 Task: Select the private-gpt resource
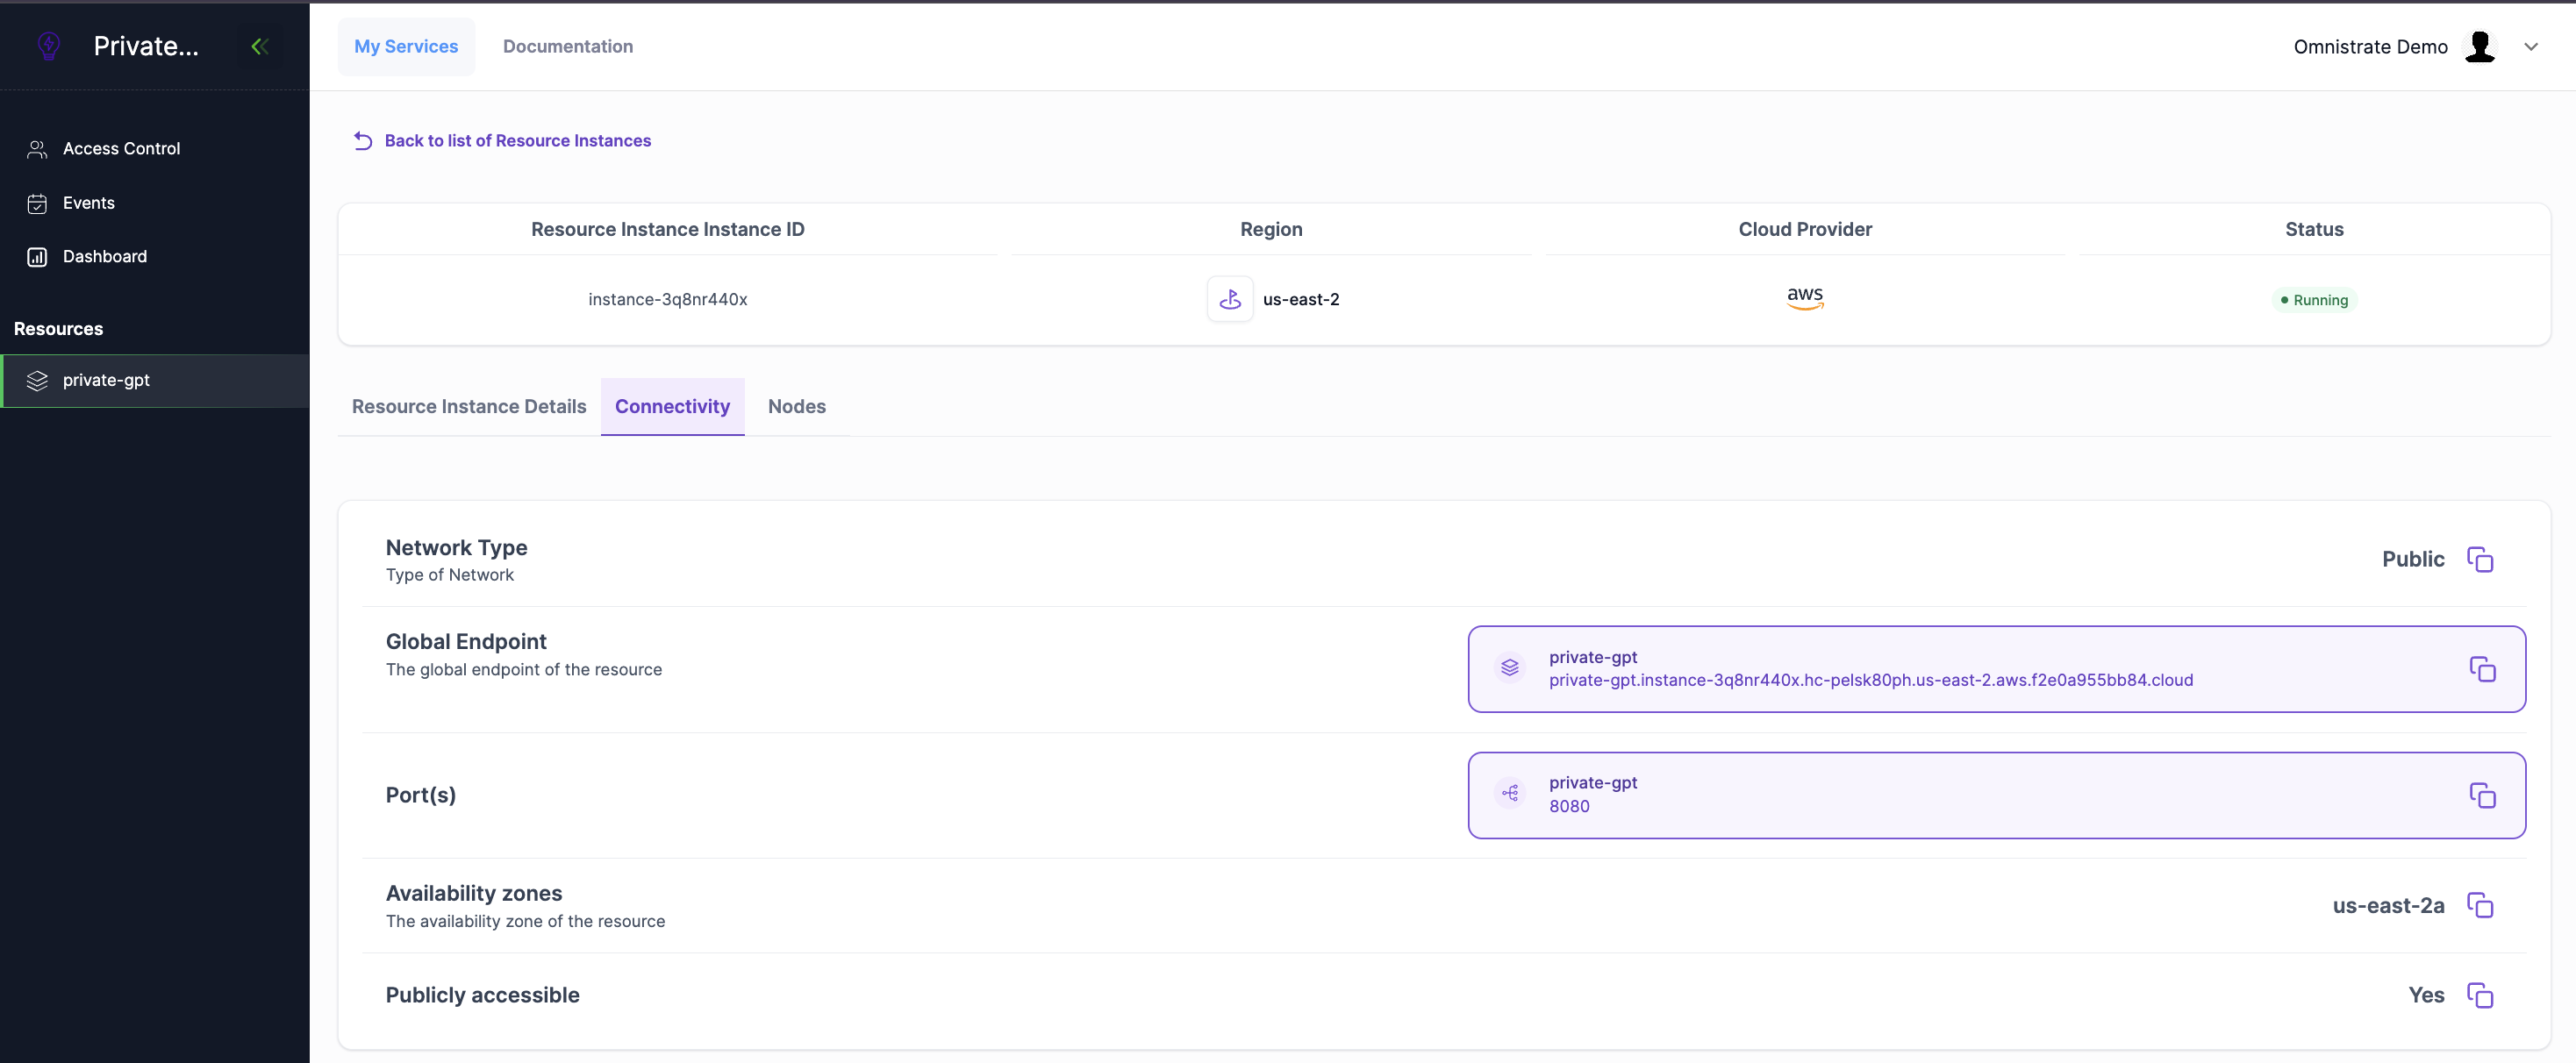[x=155, y=381]
